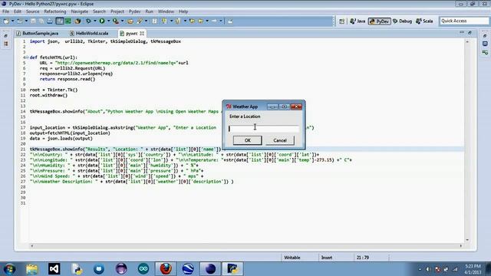Image resolution: width=491 pixels, height=276 pixels.
Task: Run the program with green Run icon
Action: click(102, 21)
